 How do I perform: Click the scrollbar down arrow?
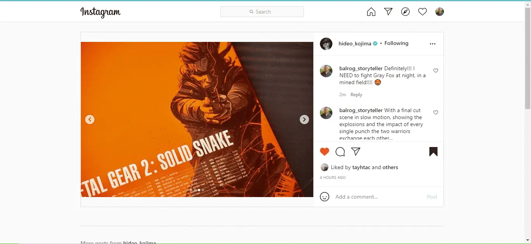pos(528,240)
